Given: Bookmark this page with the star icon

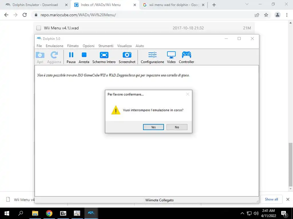Looking at the screenshot, I should [x=266, y=15].
